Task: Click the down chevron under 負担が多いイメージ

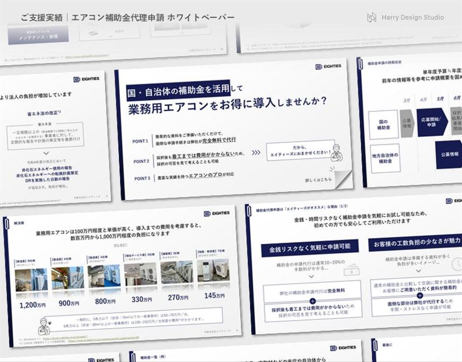Action: click(419, 270)
